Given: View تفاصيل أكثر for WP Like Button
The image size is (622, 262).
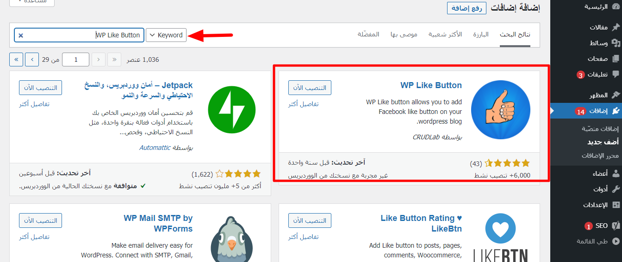Looking at the screenshot, I should 304,104.
